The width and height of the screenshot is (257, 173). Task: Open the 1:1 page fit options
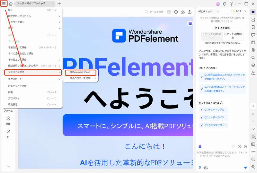coord(253,144)
